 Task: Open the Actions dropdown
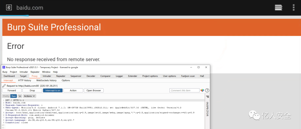coord(30,96)
